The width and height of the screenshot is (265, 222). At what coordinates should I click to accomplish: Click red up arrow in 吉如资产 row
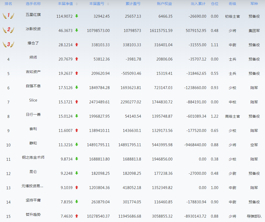pyautogui.click(x=77, y=73)
